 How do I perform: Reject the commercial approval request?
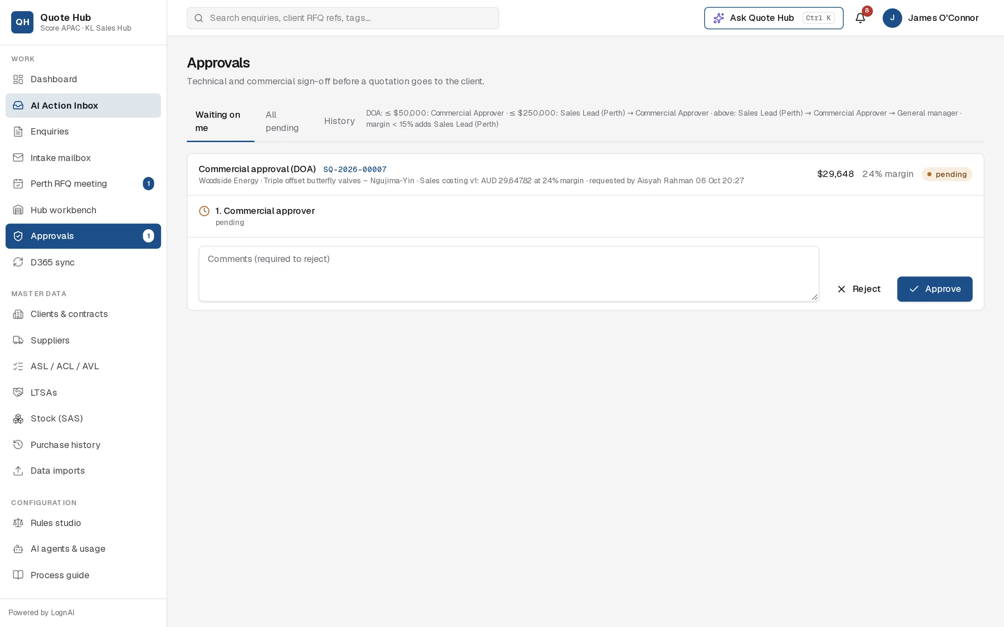859,289
